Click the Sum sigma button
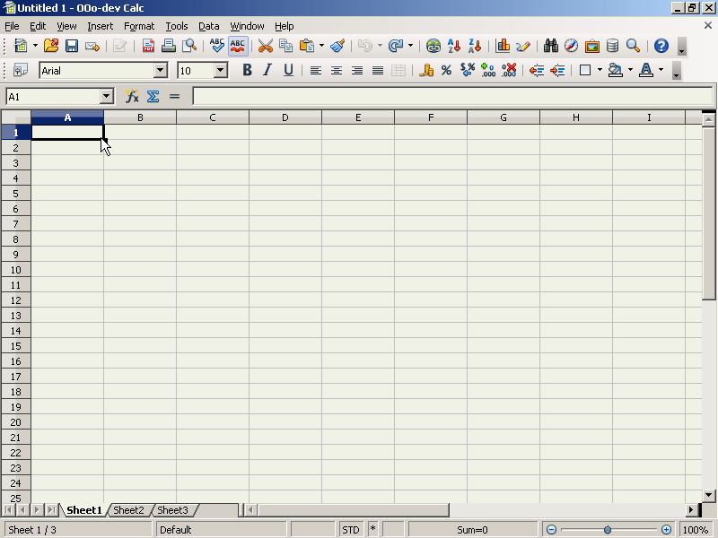Image resolution: width=718 pixels, height=538 pixels. pyautogui.click(x=153, y=97)
